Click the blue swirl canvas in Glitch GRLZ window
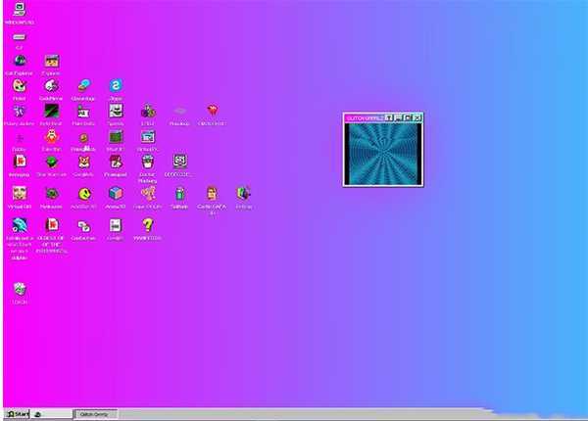The image size is (588, 421). pos(383,154)
